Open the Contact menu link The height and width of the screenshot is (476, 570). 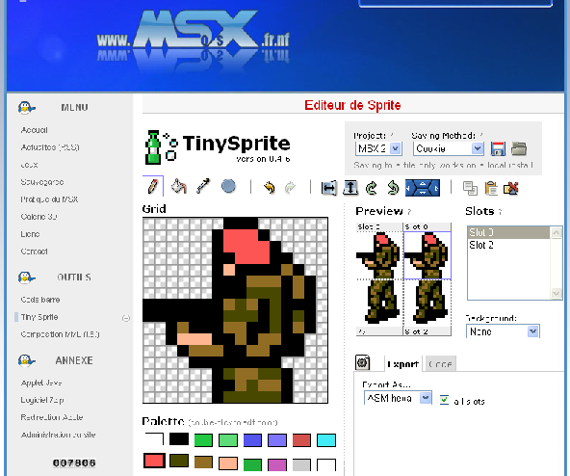tap(34, 251)
